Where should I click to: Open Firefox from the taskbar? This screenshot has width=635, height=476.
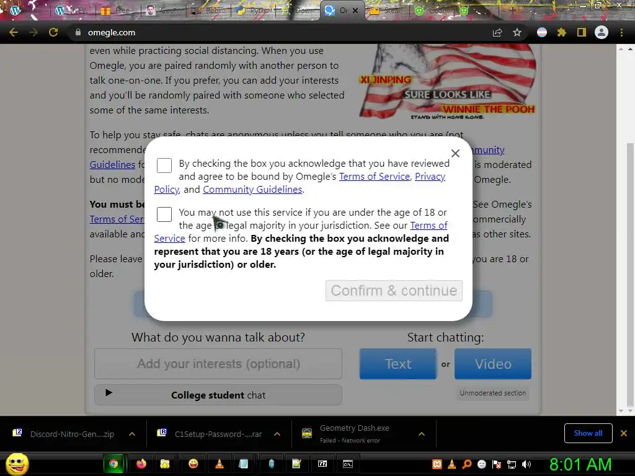click(x=141, y=464)
